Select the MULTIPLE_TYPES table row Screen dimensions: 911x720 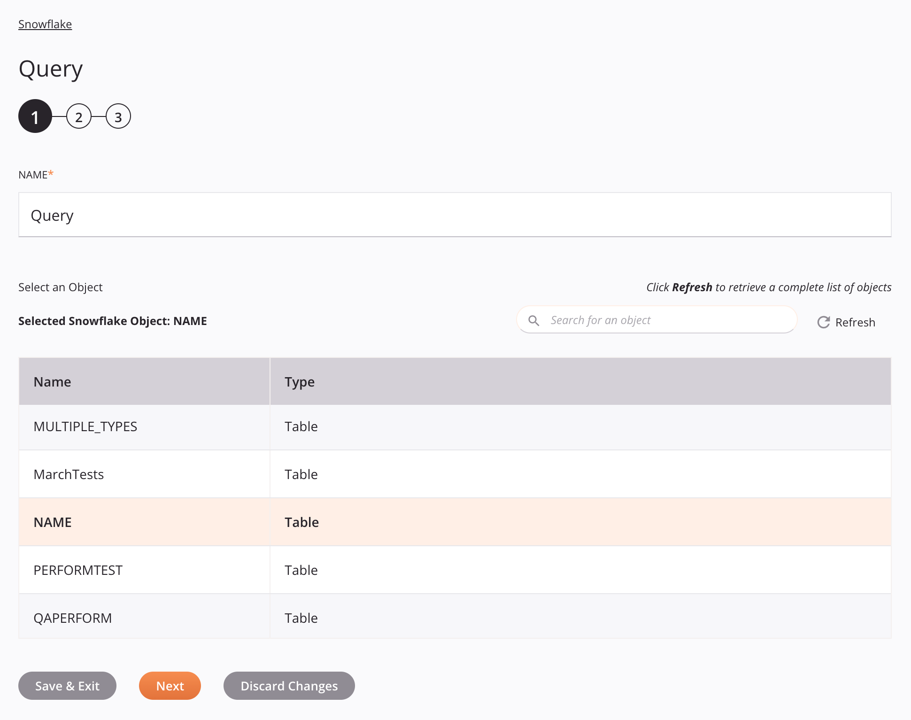tap(455, 426)
